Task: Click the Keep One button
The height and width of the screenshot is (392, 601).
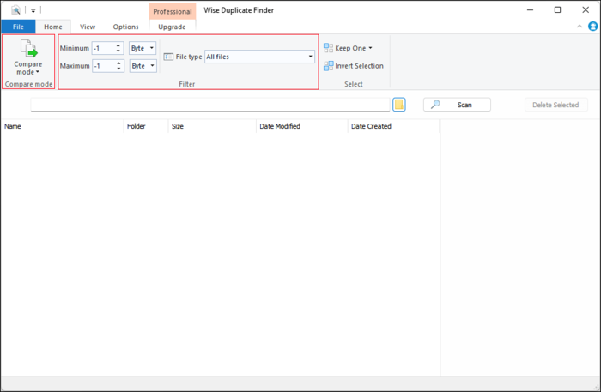Action: [348, 48]
